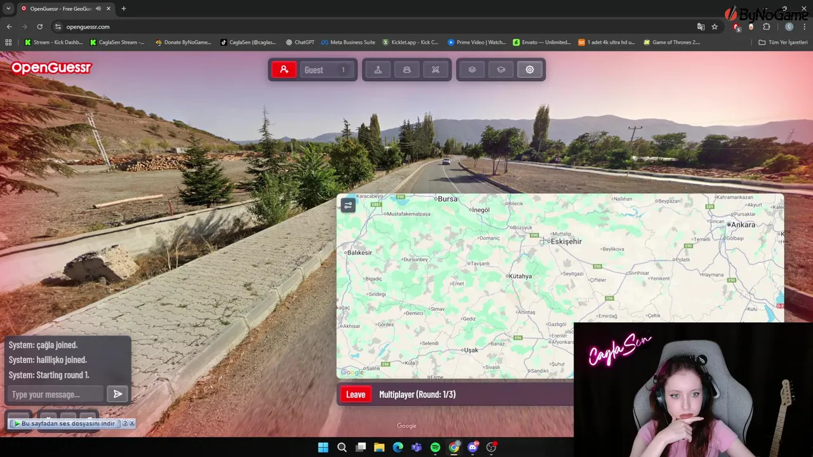Click the moving car in street view

(x=447, y=161)
